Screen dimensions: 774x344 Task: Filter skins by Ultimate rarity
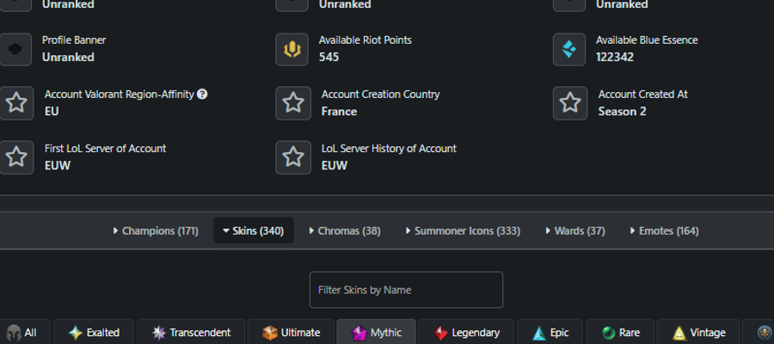point(292,333)
